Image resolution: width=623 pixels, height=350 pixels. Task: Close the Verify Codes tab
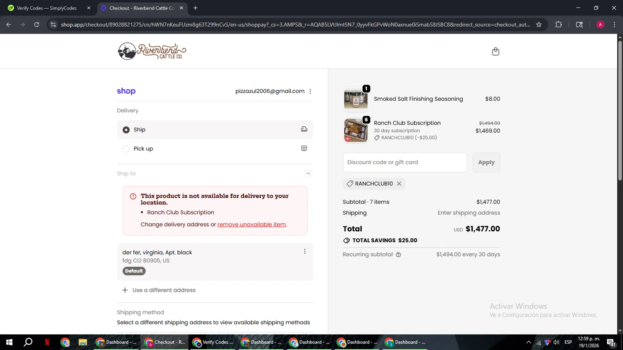click(88, 8)
